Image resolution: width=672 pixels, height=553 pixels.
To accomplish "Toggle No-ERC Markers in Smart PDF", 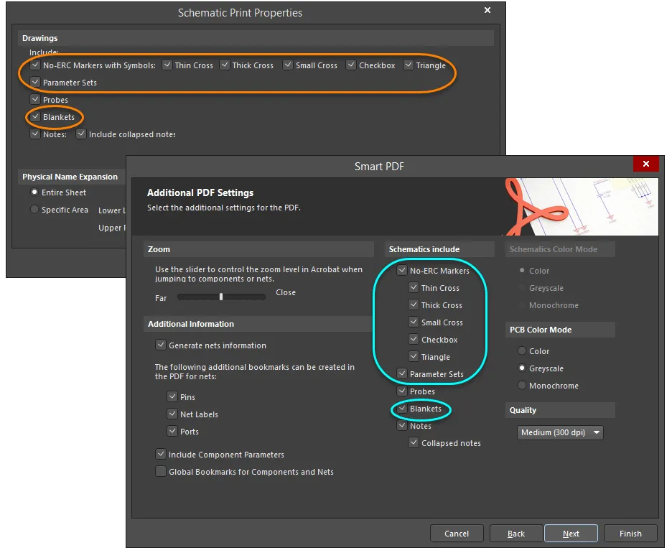I will tap(402, 271).
